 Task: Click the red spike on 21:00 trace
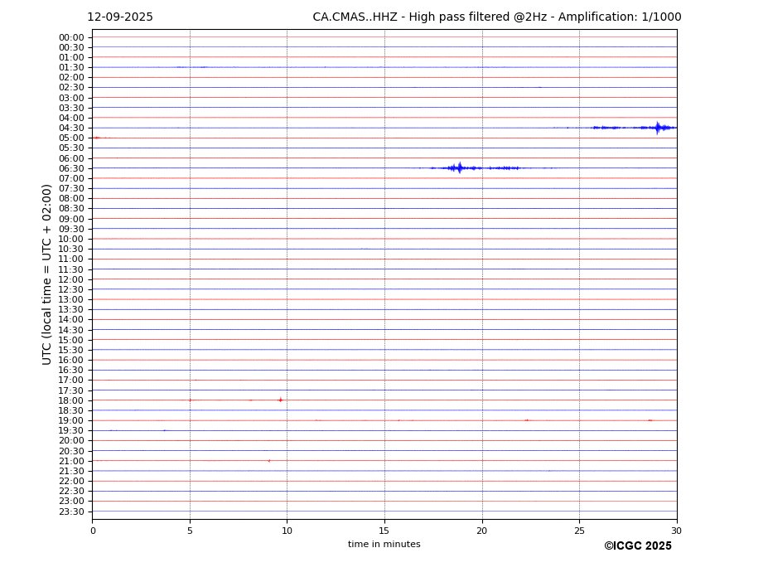pos(269,461)
